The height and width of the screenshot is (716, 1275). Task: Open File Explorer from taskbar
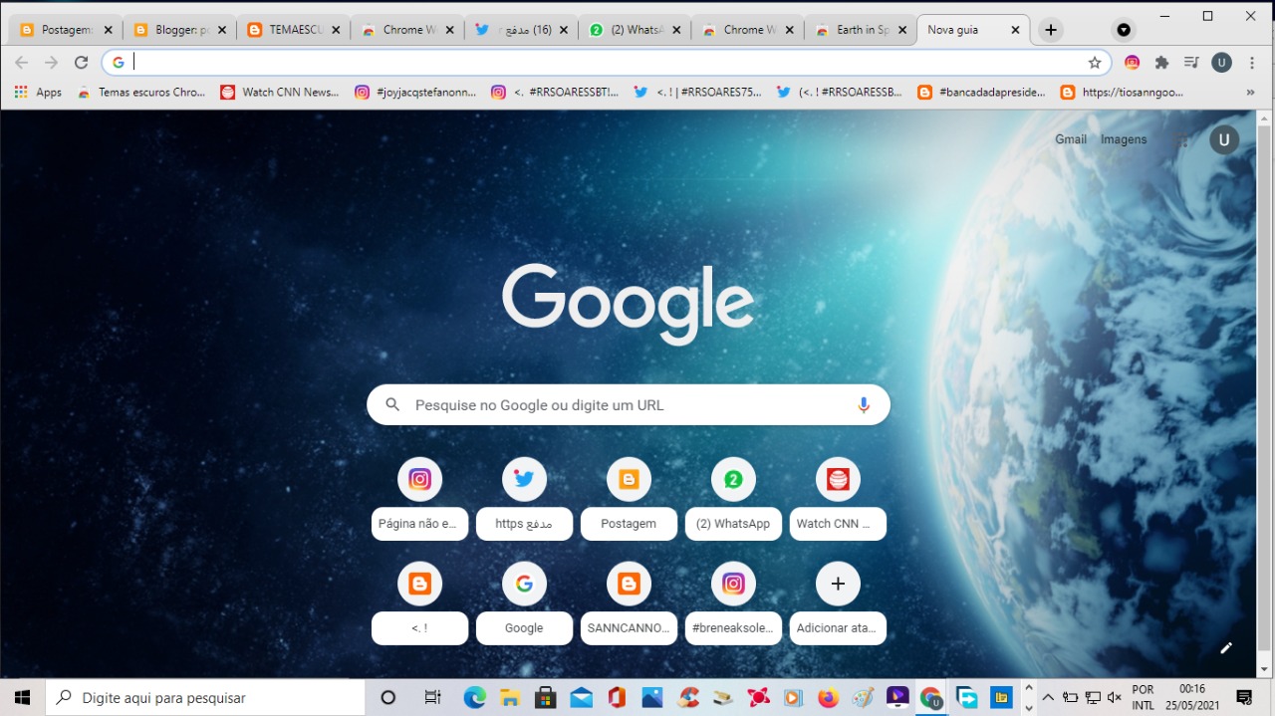click(x=509, y=697)
